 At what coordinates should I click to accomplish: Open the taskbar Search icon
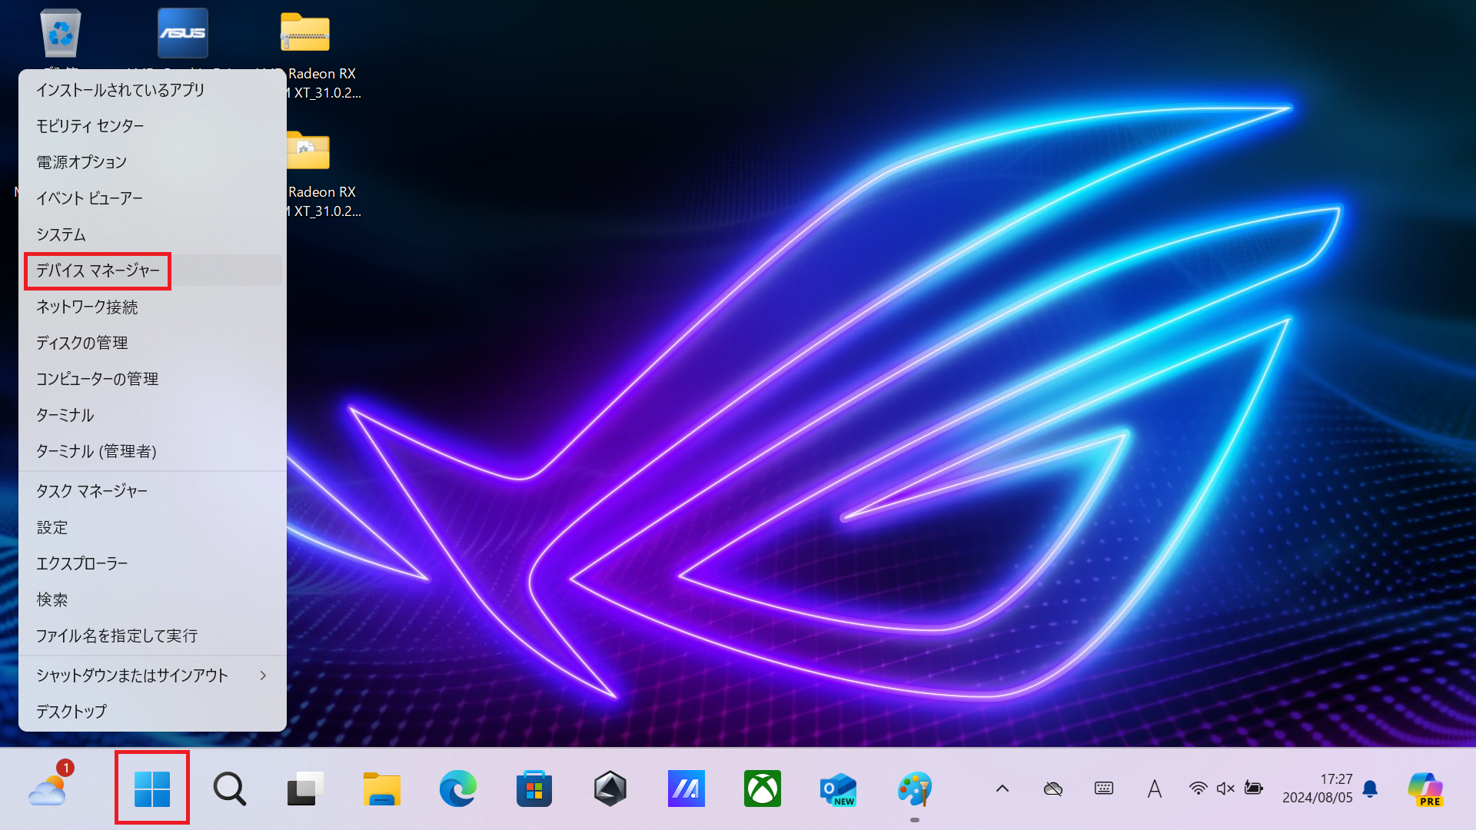(229, 788)
